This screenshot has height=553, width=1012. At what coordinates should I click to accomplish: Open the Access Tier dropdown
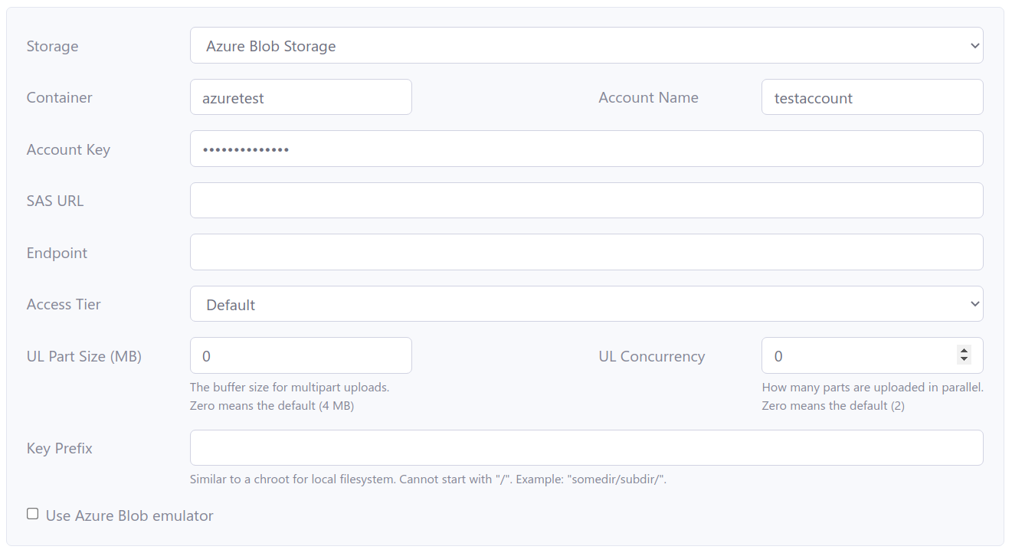[586, 304]
